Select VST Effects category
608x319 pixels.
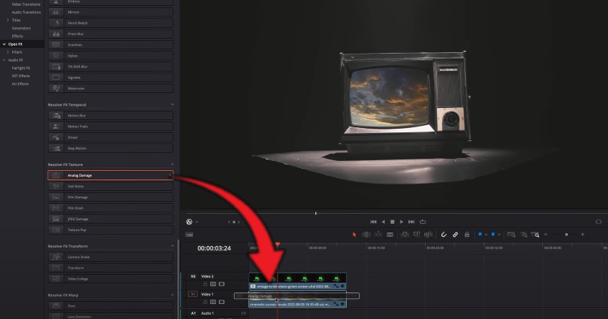tap(21, 76)
